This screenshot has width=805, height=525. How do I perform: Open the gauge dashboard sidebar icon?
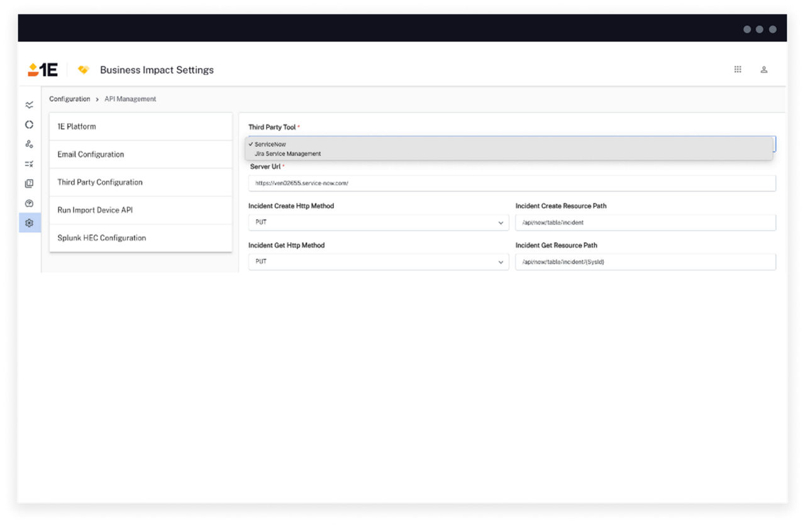point(29,203)
